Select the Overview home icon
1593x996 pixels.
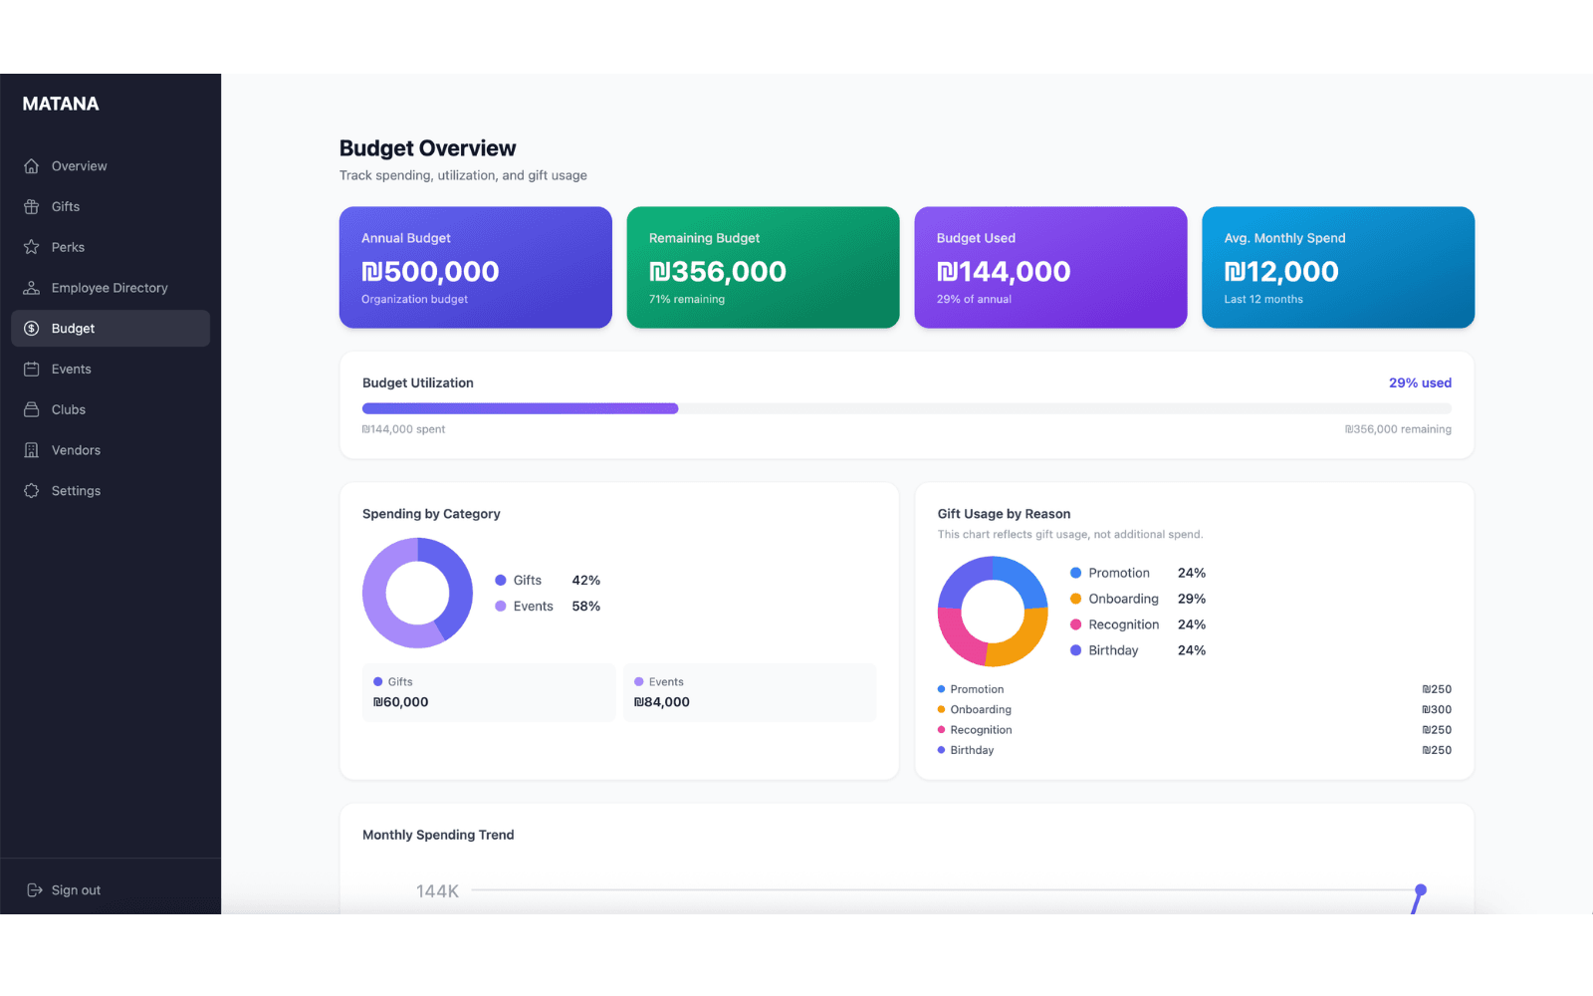point(32,165)
